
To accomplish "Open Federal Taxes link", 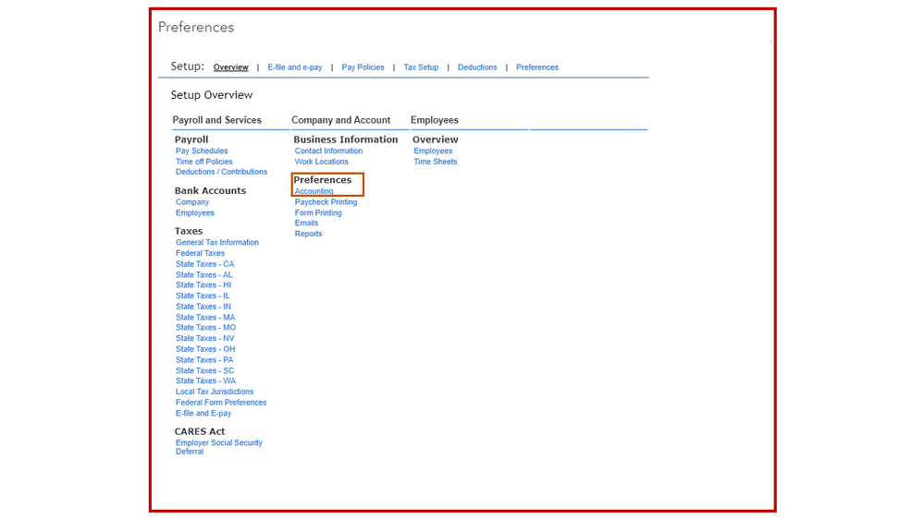I will click(200, 253).
